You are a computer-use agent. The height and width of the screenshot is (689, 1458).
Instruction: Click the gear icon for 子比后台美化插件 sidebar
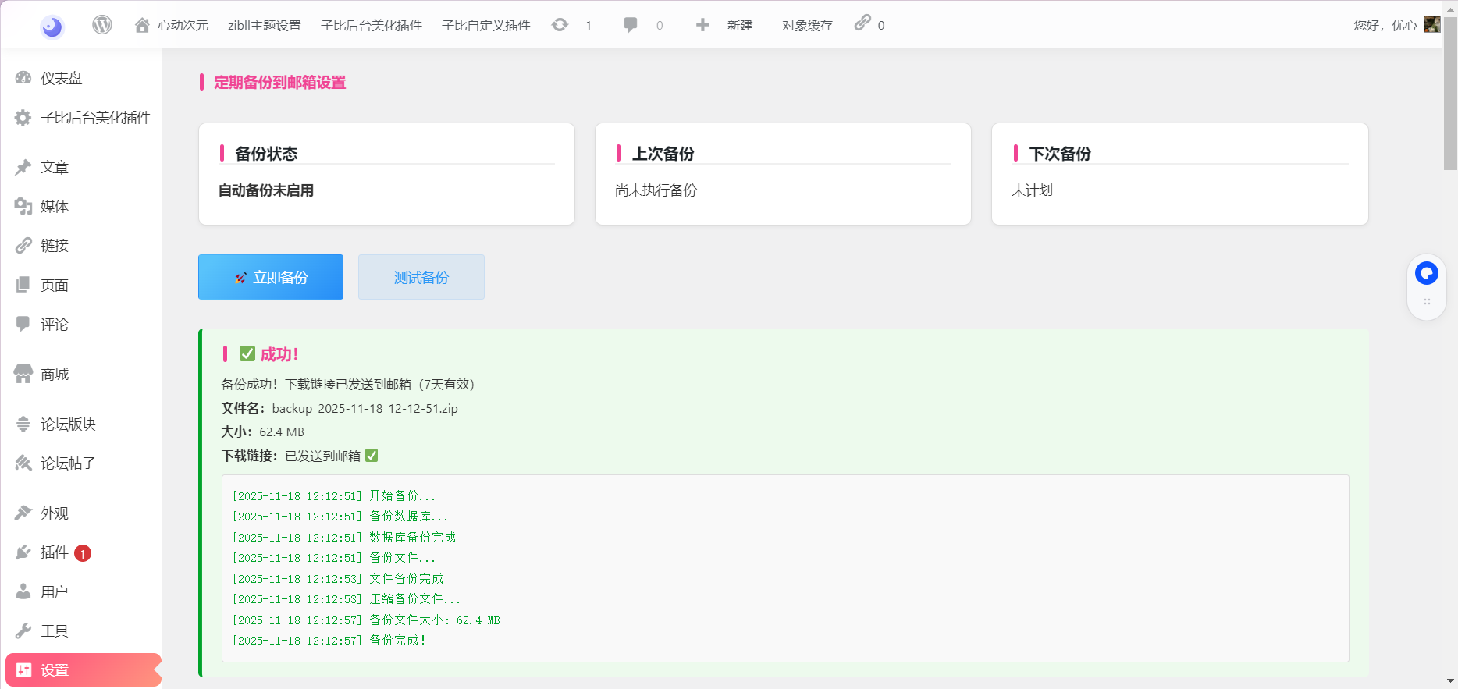click(23, 118)
